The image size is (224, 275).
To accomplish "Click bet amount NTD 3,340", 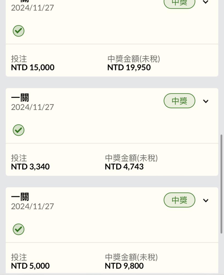I will pos(30,167).
